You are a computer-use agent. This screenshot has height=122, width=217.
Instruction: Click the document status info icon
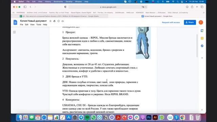pyautogui.click(x=59, y=21)
